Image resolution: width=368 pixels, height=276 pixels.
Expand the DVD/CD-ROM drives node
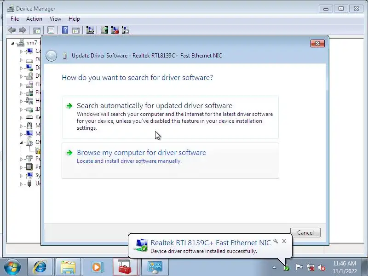tap(21, 76)
